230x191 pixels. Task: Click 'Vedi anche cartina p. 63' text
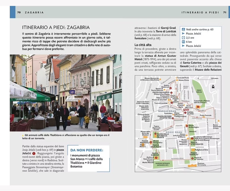coord(200,29)
